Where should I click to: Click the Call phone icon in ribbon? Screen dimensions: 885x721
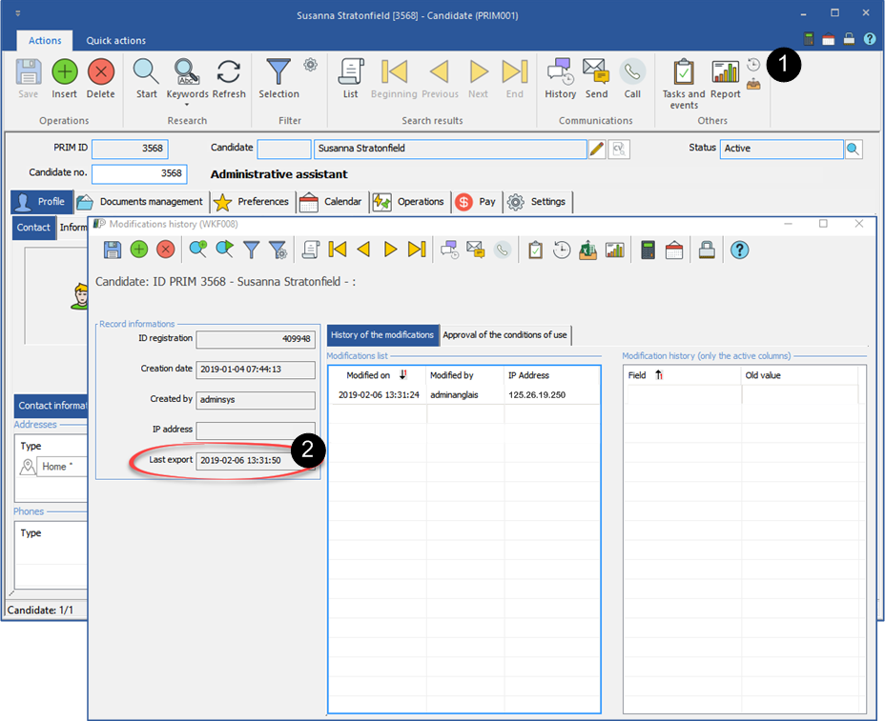point(632,71)
